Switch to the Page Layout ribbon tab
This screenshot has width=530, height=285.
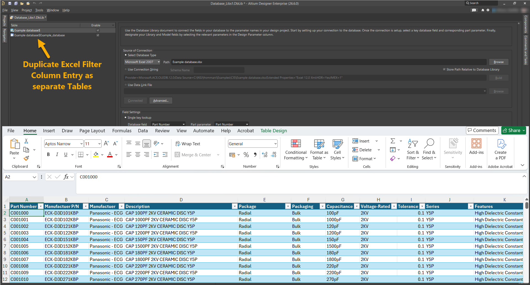coord(92,131)
